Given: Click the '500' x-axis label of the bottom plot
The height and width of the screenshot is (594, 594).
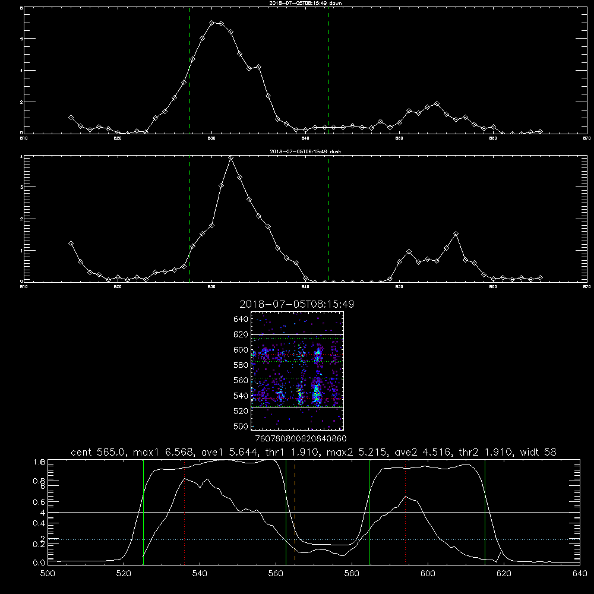Looking at the screenshot, I should click(x=48, y=574).
